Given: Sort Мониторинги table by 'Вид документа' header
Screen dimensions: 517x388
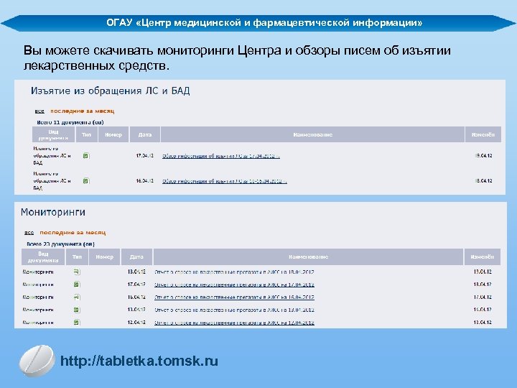Looking at the screenshot, I should [43, 257].
